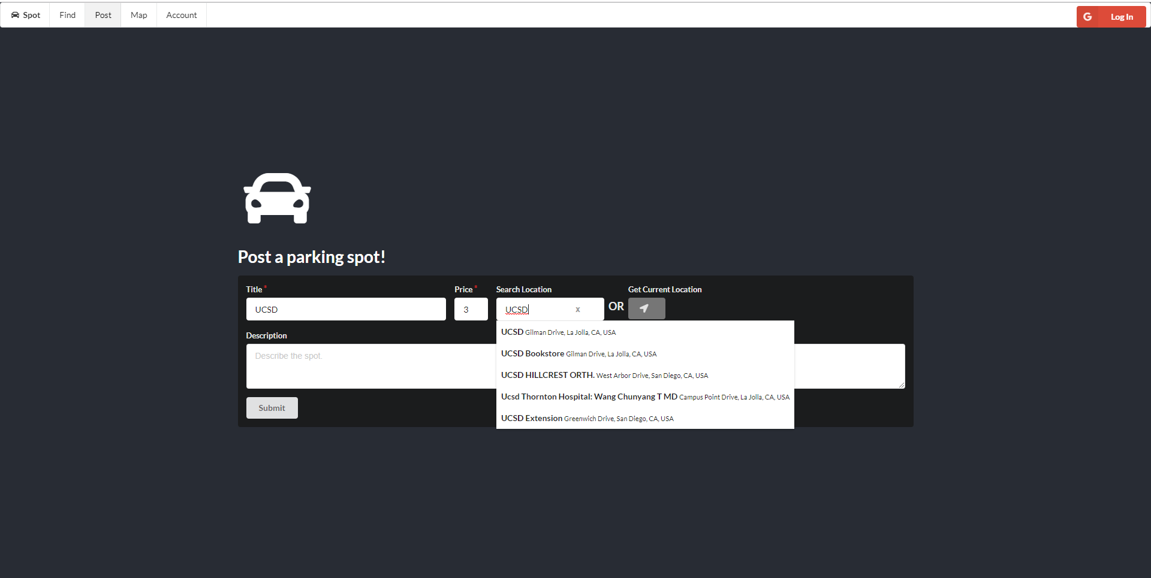Viewport: 1151px width, 578px height.
Task: Click the Spot car logo in navbar
Action: pos(25,15)
